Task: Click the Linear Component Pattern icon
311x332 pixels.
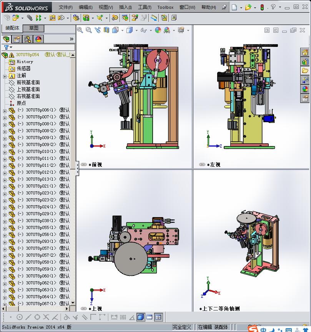Action: (x=38, y=18)
